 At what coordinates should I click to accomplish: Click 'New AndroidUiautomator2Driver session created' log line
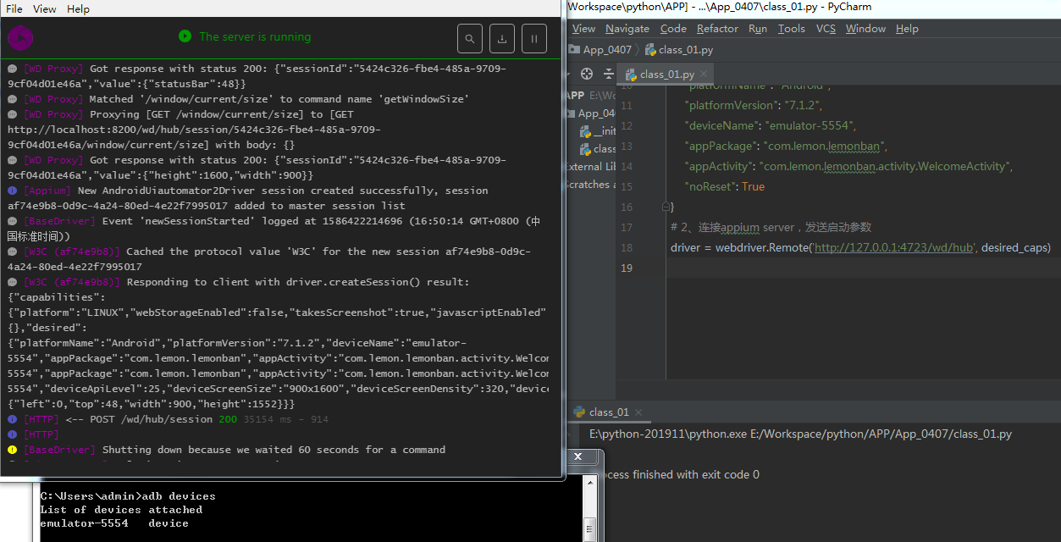[x=247, y=198]
